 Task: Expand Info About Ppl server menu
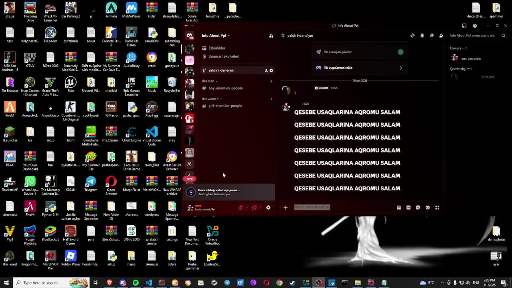(216, 36)
